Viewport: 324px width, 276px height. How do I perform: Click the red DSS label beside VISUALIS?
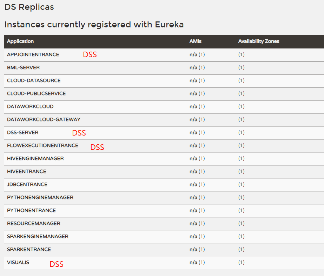[x=56, y=264]
